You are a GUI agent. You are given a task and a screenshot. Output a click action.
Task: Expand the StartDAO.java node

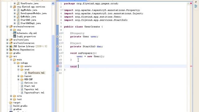pos(15,20)
